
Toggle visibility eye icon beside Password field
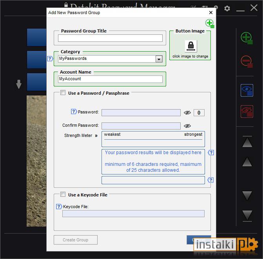pyautogui.click(x=187, y=113)
